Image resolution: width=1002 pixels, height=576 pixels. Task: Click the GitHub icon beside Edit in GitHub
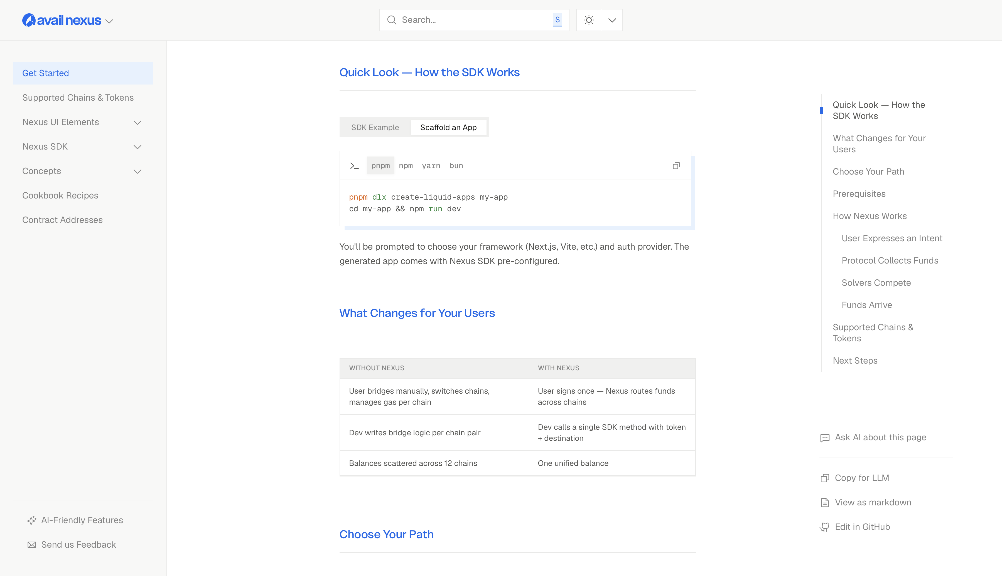point(825,527)
